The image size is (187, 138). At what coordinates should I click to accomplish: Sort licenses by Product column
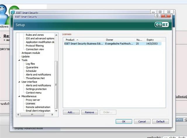pos(84,40)
